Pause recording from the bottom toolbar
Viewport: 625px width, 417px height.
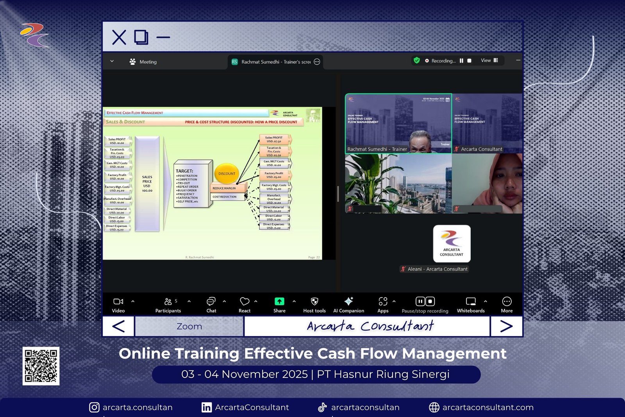click(x=420, y=301)
